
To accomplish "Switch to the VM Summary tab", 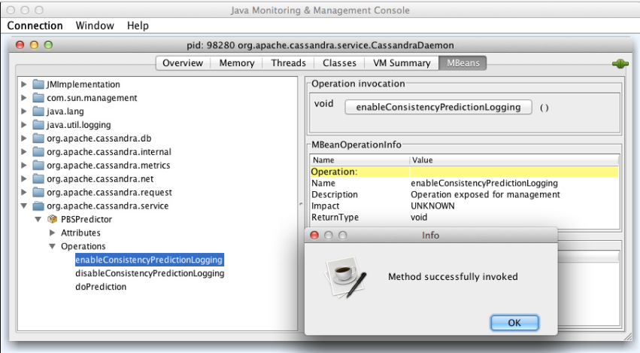I will pyautogui.click(x=402, y=63).
